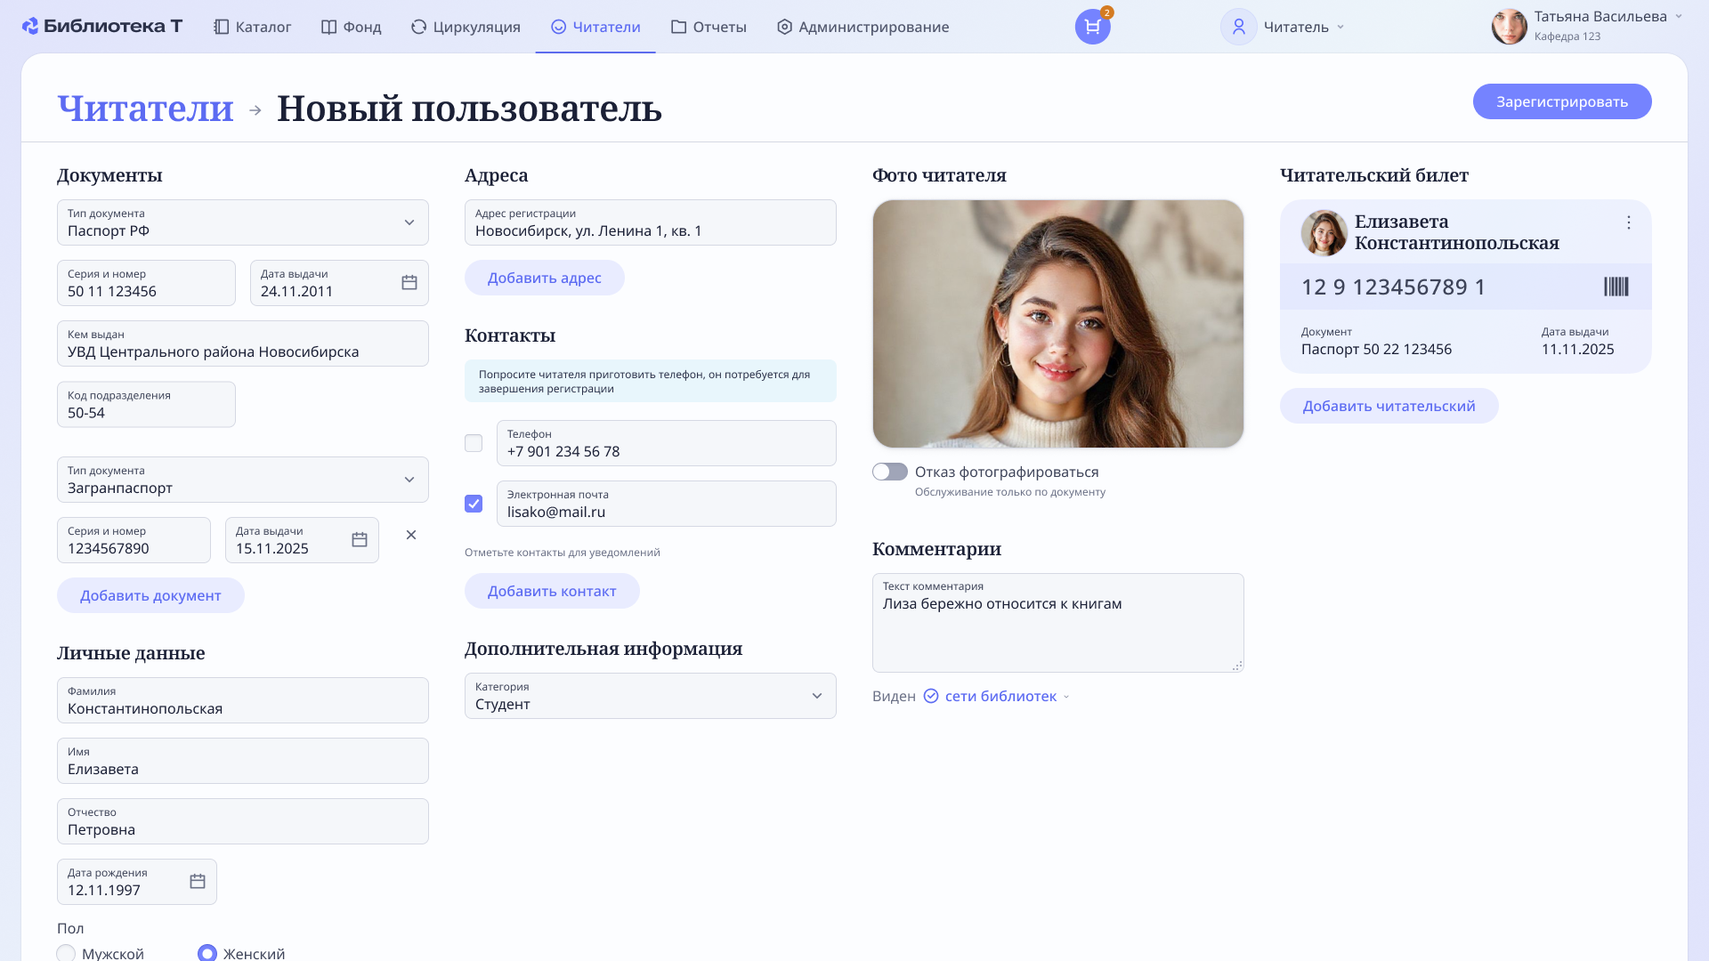Click in the Текст комментария field
The height and width of the screenshot is (961, 1709).
tap(1057, 632)
